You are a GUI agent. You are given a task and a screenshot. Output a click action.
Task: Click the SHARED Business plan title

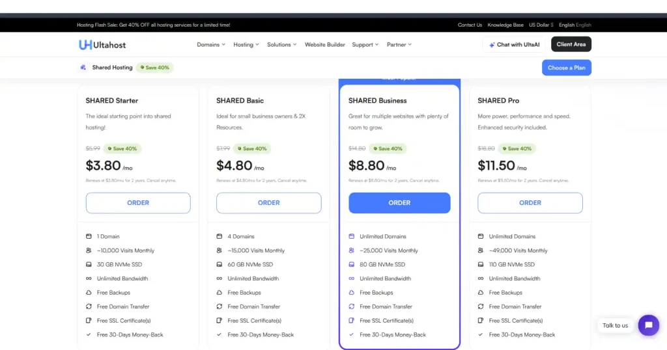[377, 101]
